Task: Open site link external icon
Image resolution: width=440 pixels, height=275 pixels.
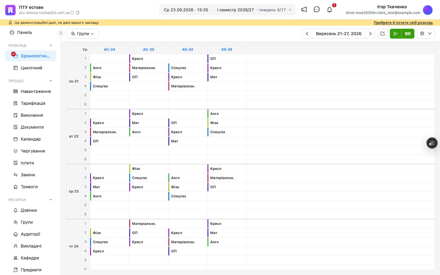Action: pos(72,13)
